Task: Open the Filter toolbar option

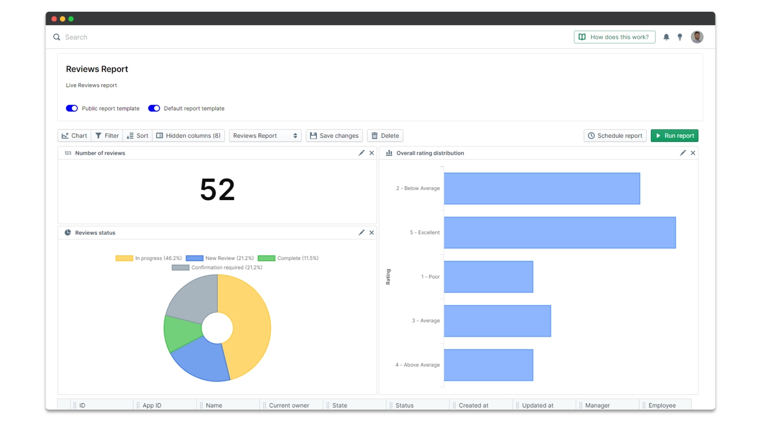Action: point(107,136)
